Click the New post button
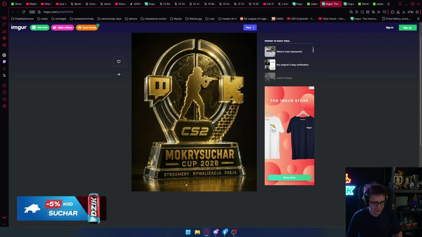422x237 pixels. [x=40, y=28]
